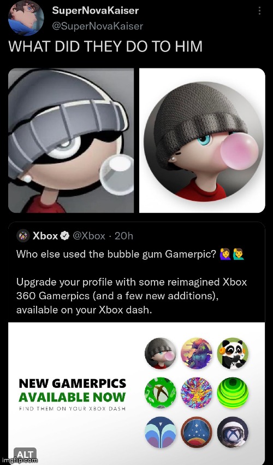
Task: Click the verified badge next to Xbox
Action: coord(65,236)
